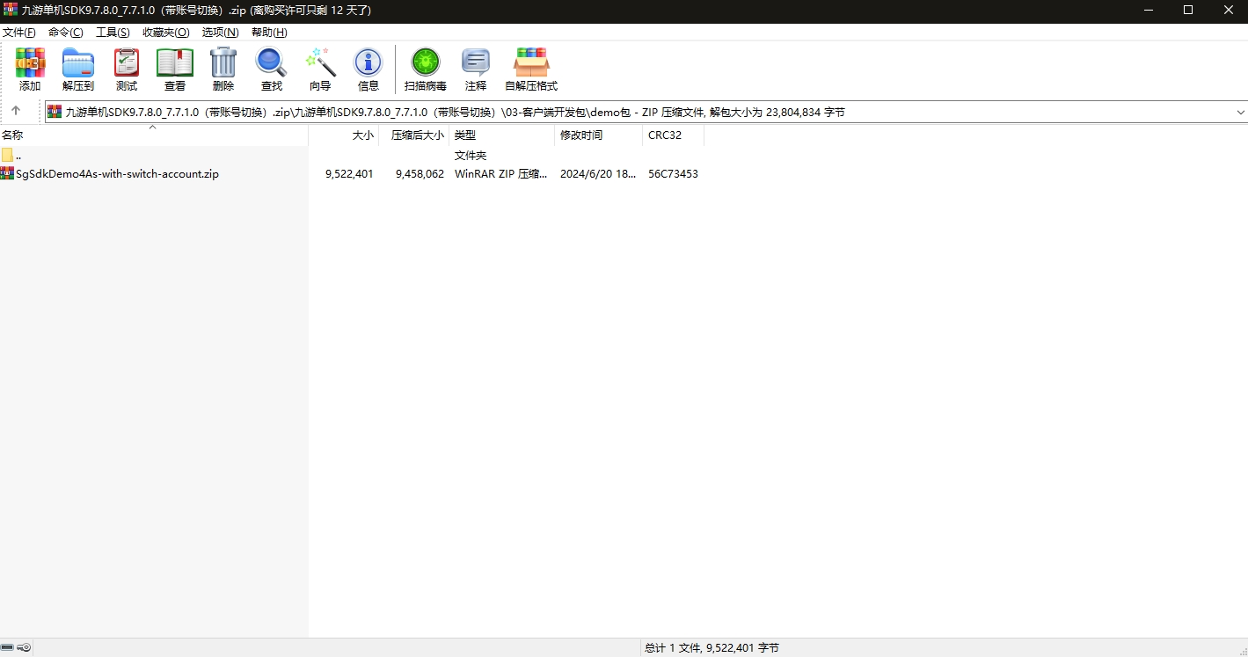The height and width of the screenshot is (657, 1248).
Task: Expand the address bar path dropdown
Action: [1240, 113]
